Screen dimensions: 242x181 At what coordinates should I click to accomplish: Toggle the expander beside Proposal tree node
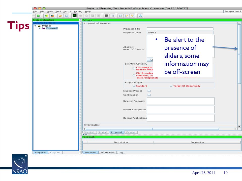[x=40, y=28]
